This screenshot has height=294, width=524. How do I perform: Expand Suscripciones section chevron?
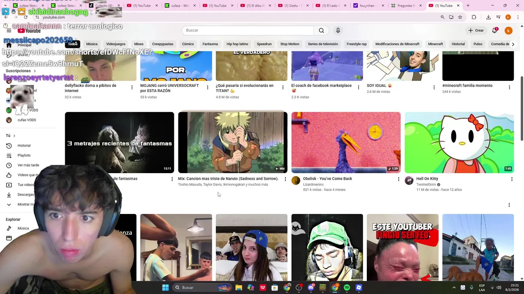click(34, 71)
